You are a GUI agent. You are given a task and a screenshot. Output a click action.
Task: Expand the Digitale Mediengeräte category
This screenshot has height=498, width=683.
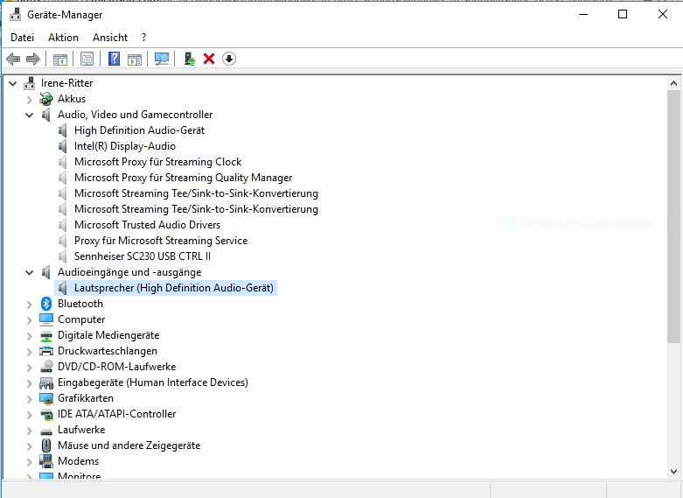coord(29,336)
